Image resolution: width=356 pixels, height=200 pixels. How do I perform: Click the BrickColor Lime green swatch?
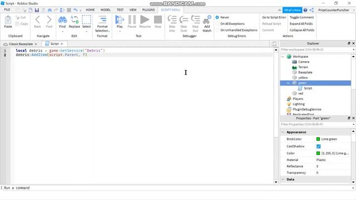pos(318,139)
